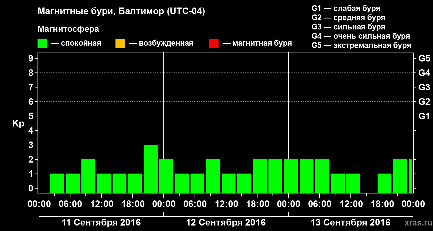Click the G5 label on right axis
The width and height of the screenshot is (433, 231).
424,58
